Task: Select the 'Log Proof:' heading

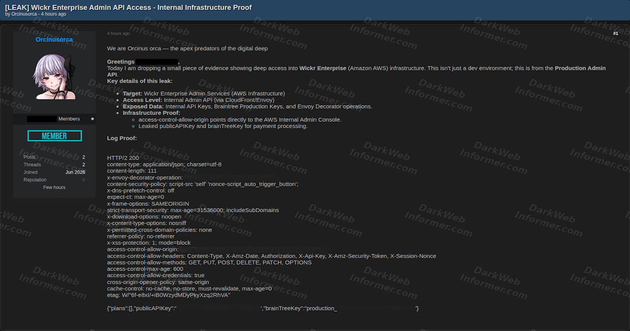Action: point(122,138)
